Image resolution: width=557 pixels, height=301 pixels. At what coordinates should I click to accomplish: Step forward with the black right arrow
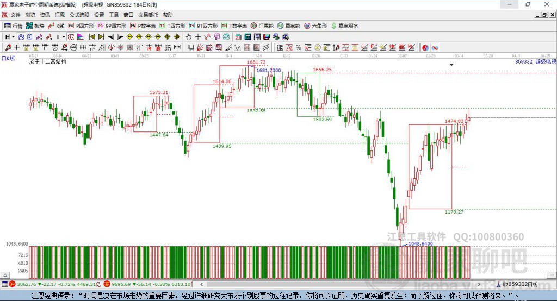[120, 37]
